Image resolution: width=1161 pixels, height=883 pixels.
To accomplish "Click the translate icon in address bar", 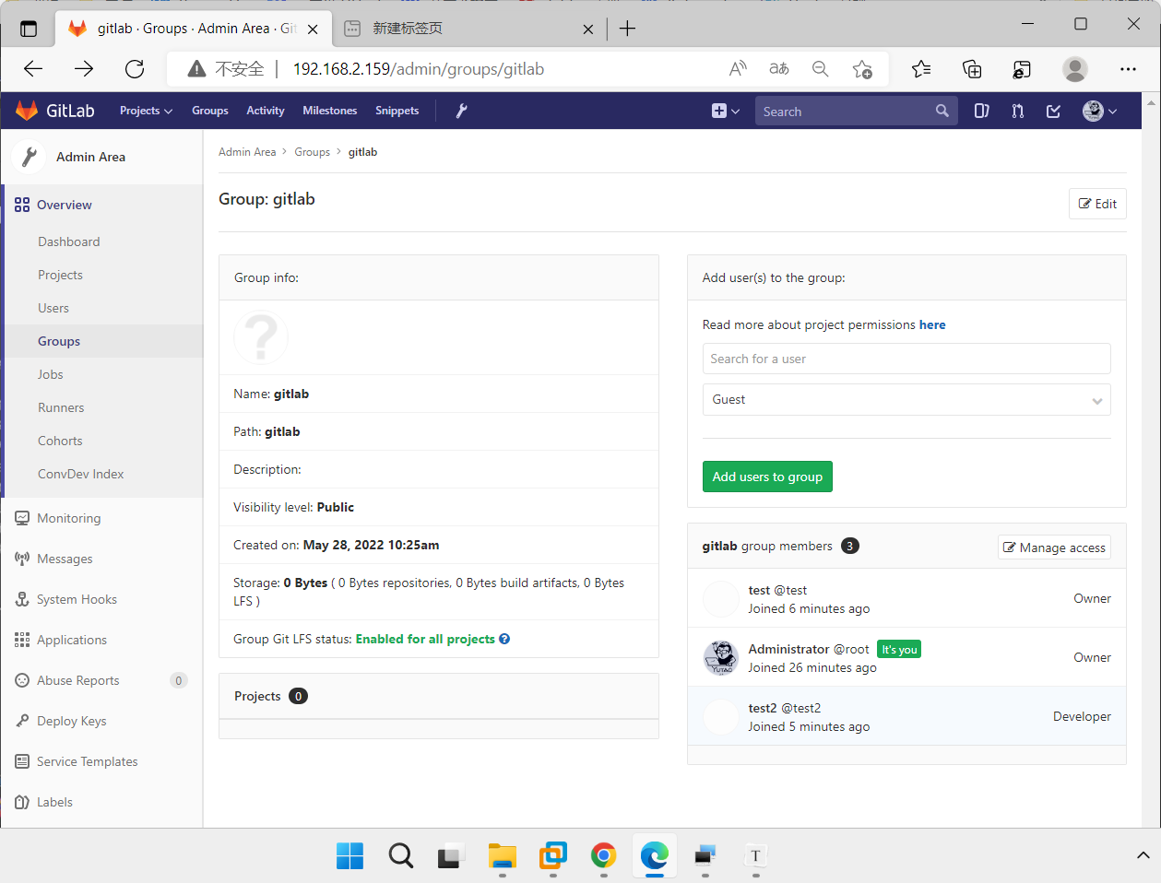I will tap(779, 69).
